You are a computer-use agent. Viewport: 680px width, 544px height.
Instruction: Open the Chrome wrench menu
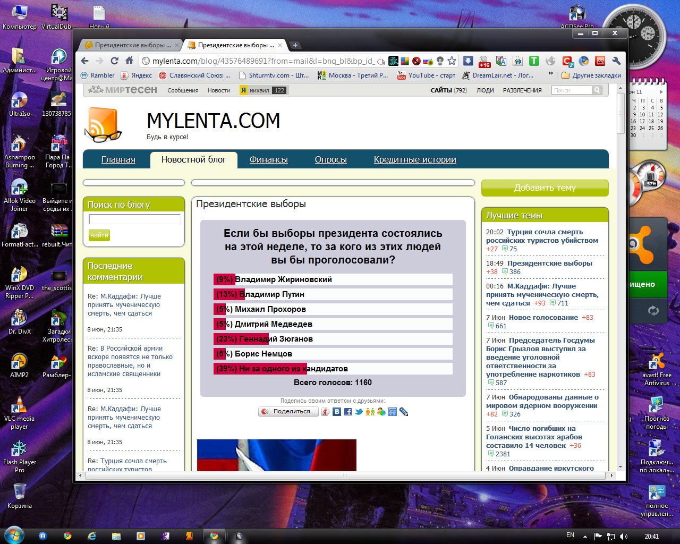[x=616, y=61]
